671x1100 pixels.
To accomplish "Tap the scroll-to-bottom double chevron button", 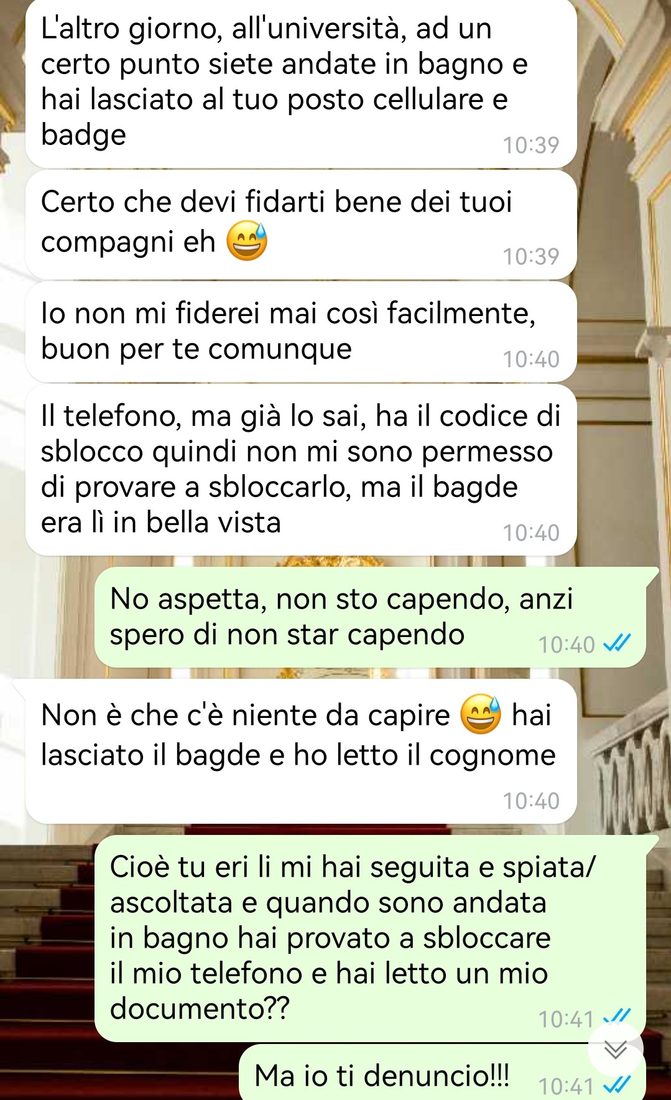I will pos(616,1050).
